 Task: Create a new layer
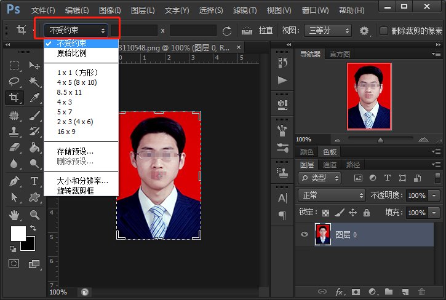click(405, 292)
